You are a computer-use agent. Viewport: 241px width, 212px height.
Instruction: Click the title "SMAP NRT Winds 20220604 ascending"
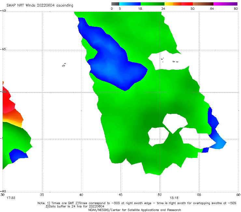click(40, 6)
